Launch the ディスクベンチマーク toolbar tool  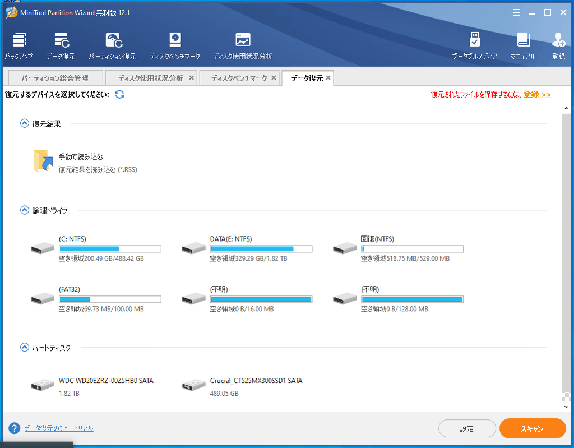point(175,46)
